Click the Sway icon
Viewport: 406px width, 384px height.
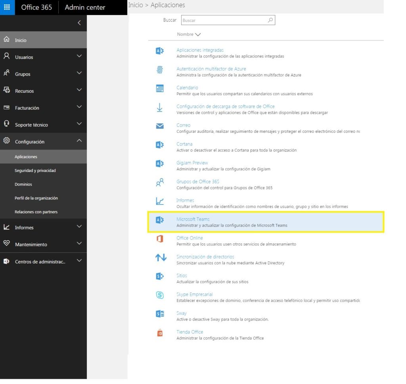(160, 314)
